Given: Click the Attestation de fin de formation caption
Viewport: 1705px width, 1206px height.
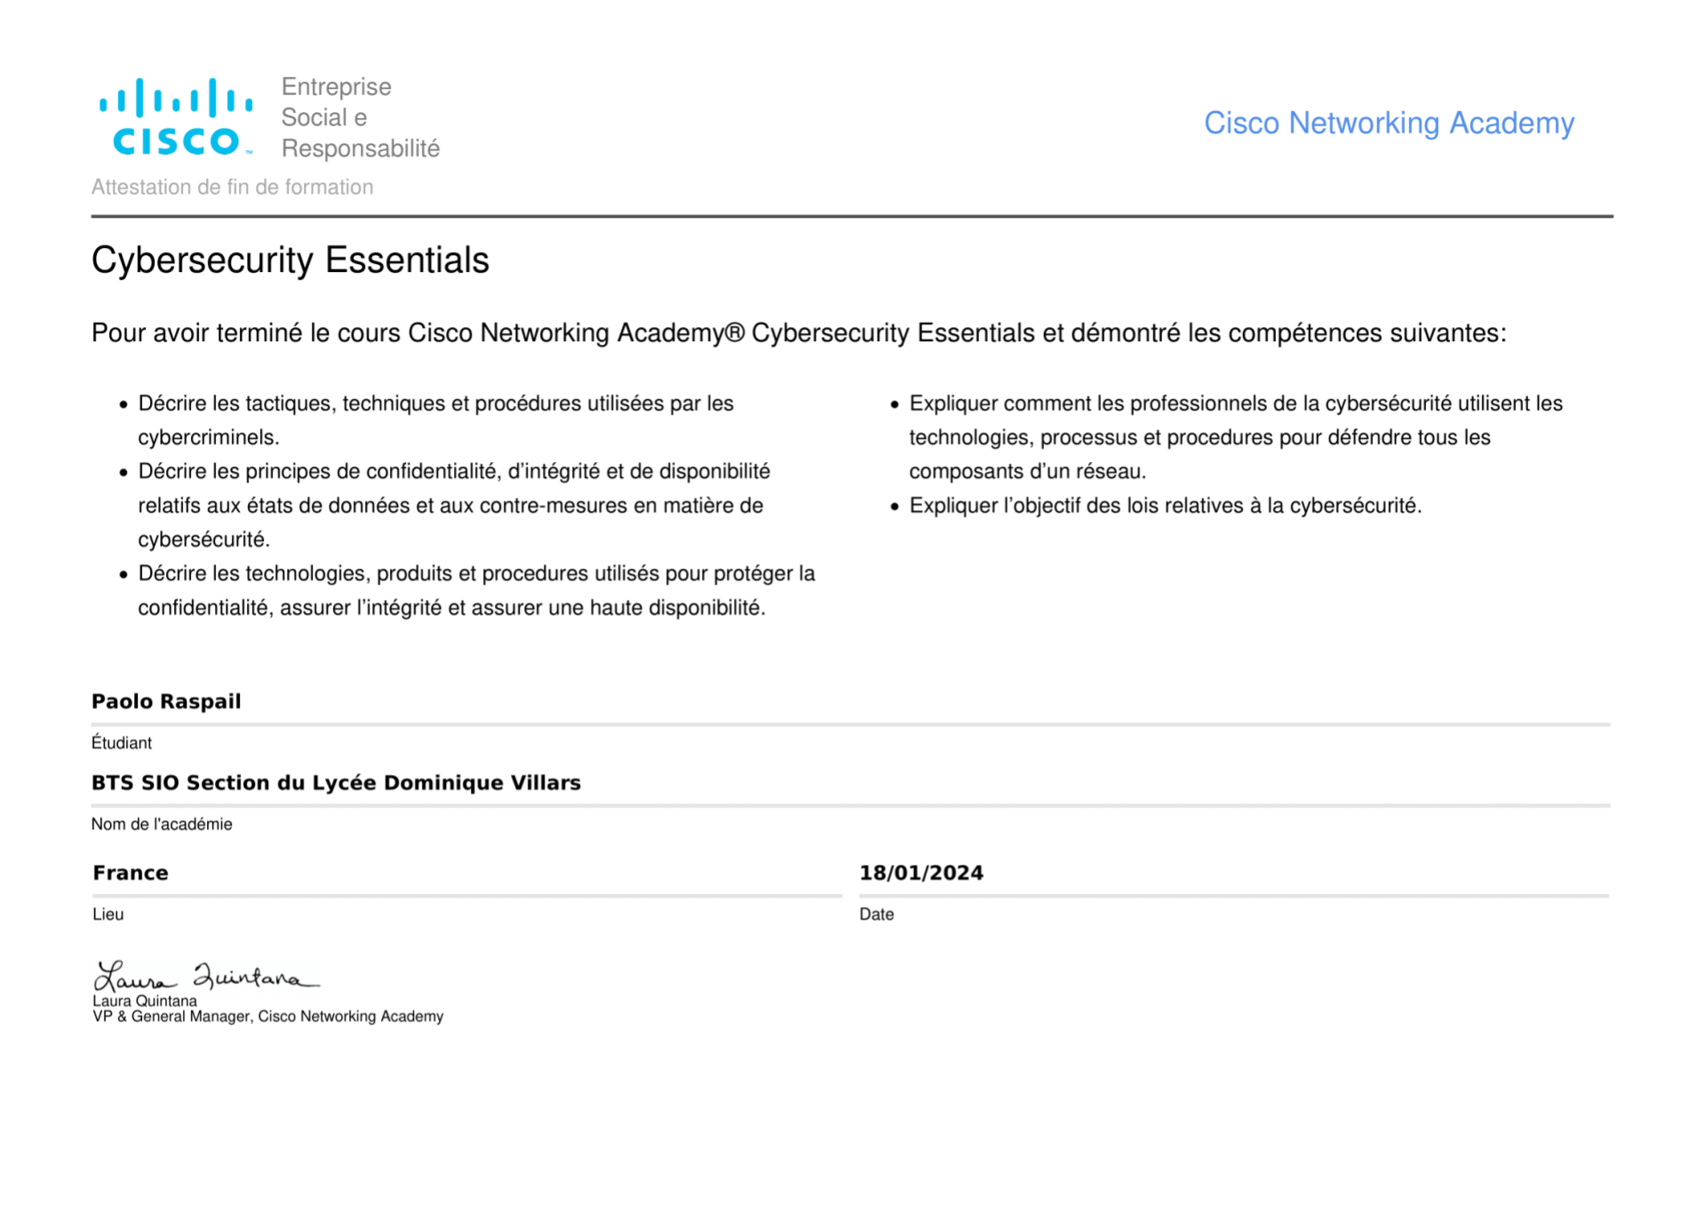Looking at the screenshot, I should (232, 188).
